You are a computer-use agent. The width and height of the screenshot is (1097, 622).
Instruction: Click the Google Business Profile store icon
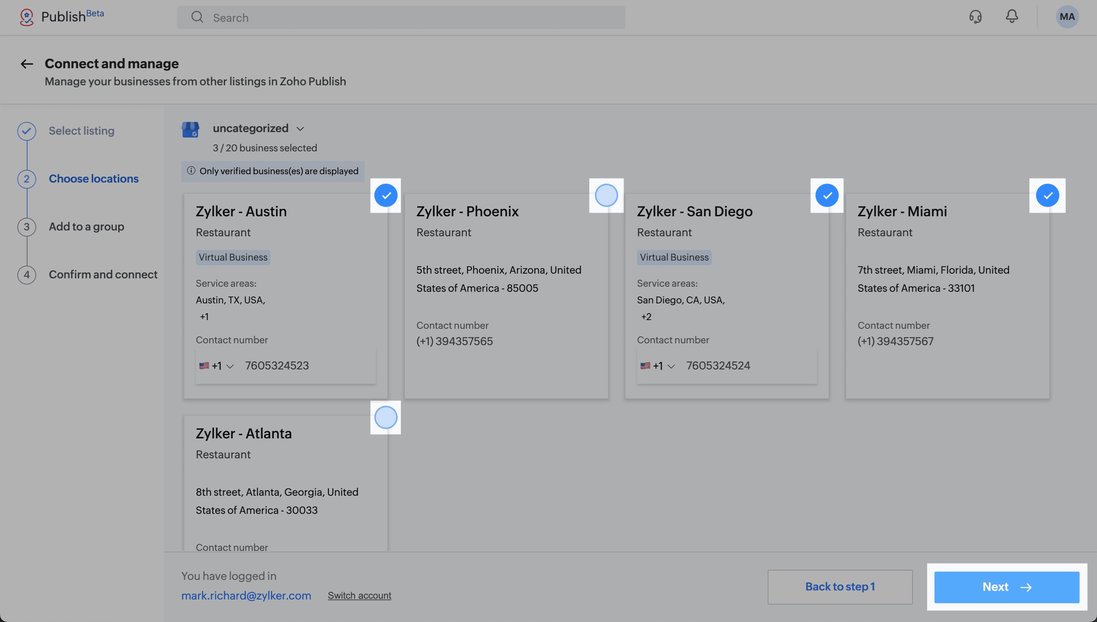[x=190, y=129]
